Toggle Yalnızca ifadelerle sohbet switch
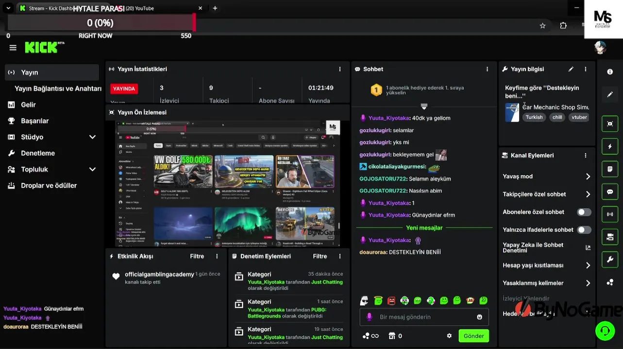Image resolution: width=623 pixels, height=349 pixels. tap(584, 230)
